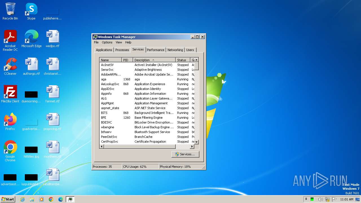This screenshot has height=203, width=361.
Task: Select the wedpo.rtf document icon
Action: click(x=52, y=39)
